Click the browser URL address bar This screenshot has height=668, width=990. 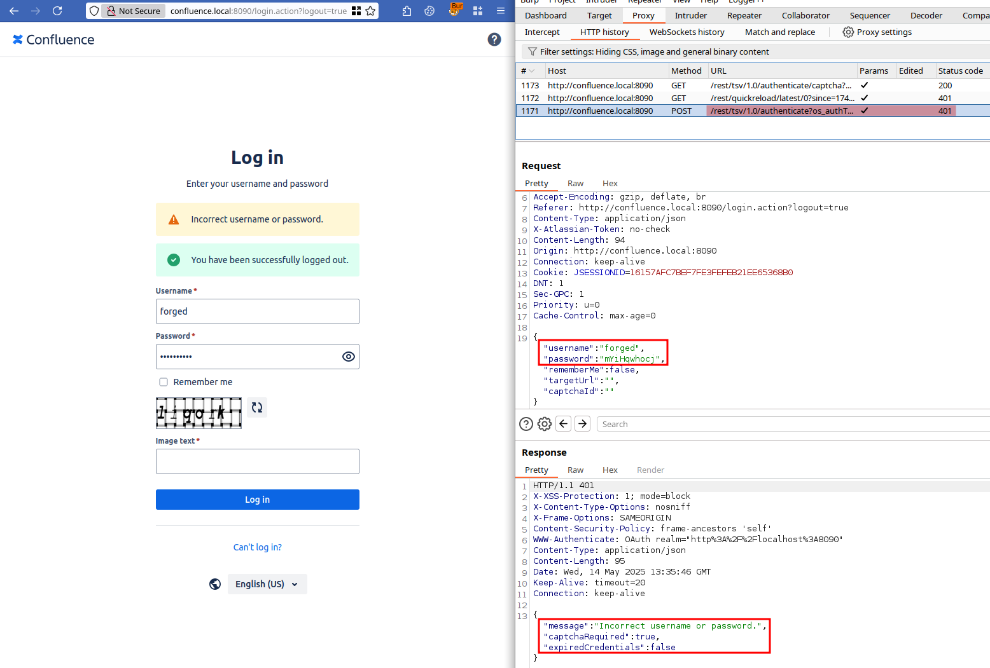click(x=258, y=11)
